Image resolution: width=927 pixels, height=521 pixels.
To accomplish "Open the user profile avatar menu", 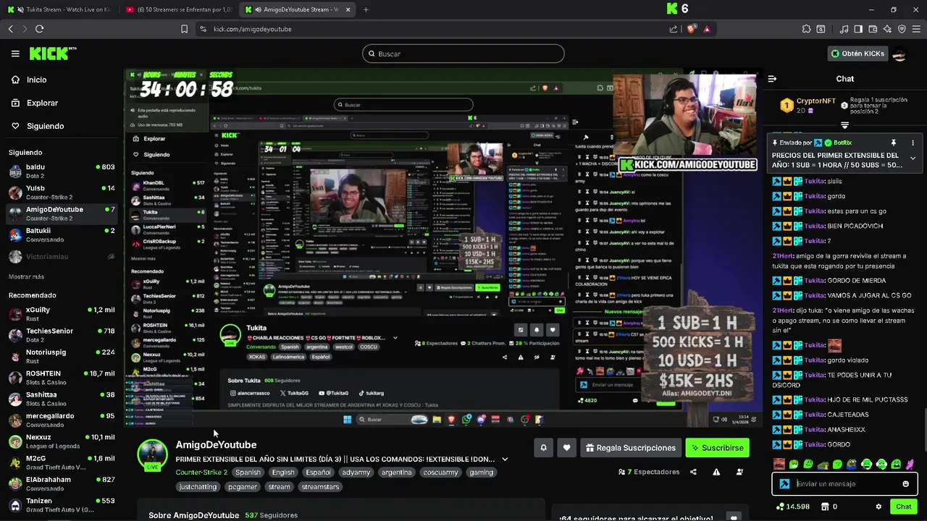I will (x=899, y=54).
